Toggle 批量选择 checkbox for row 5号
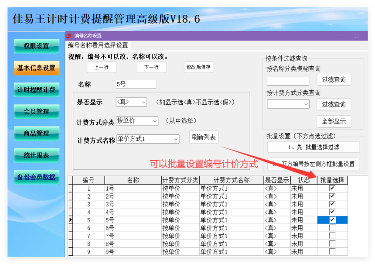375x264 pixels. coord(332,220)
